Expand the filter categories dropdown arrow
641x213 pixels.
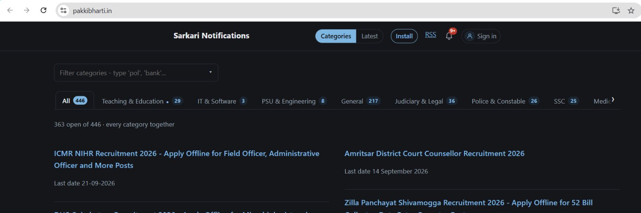coord(210,72)
